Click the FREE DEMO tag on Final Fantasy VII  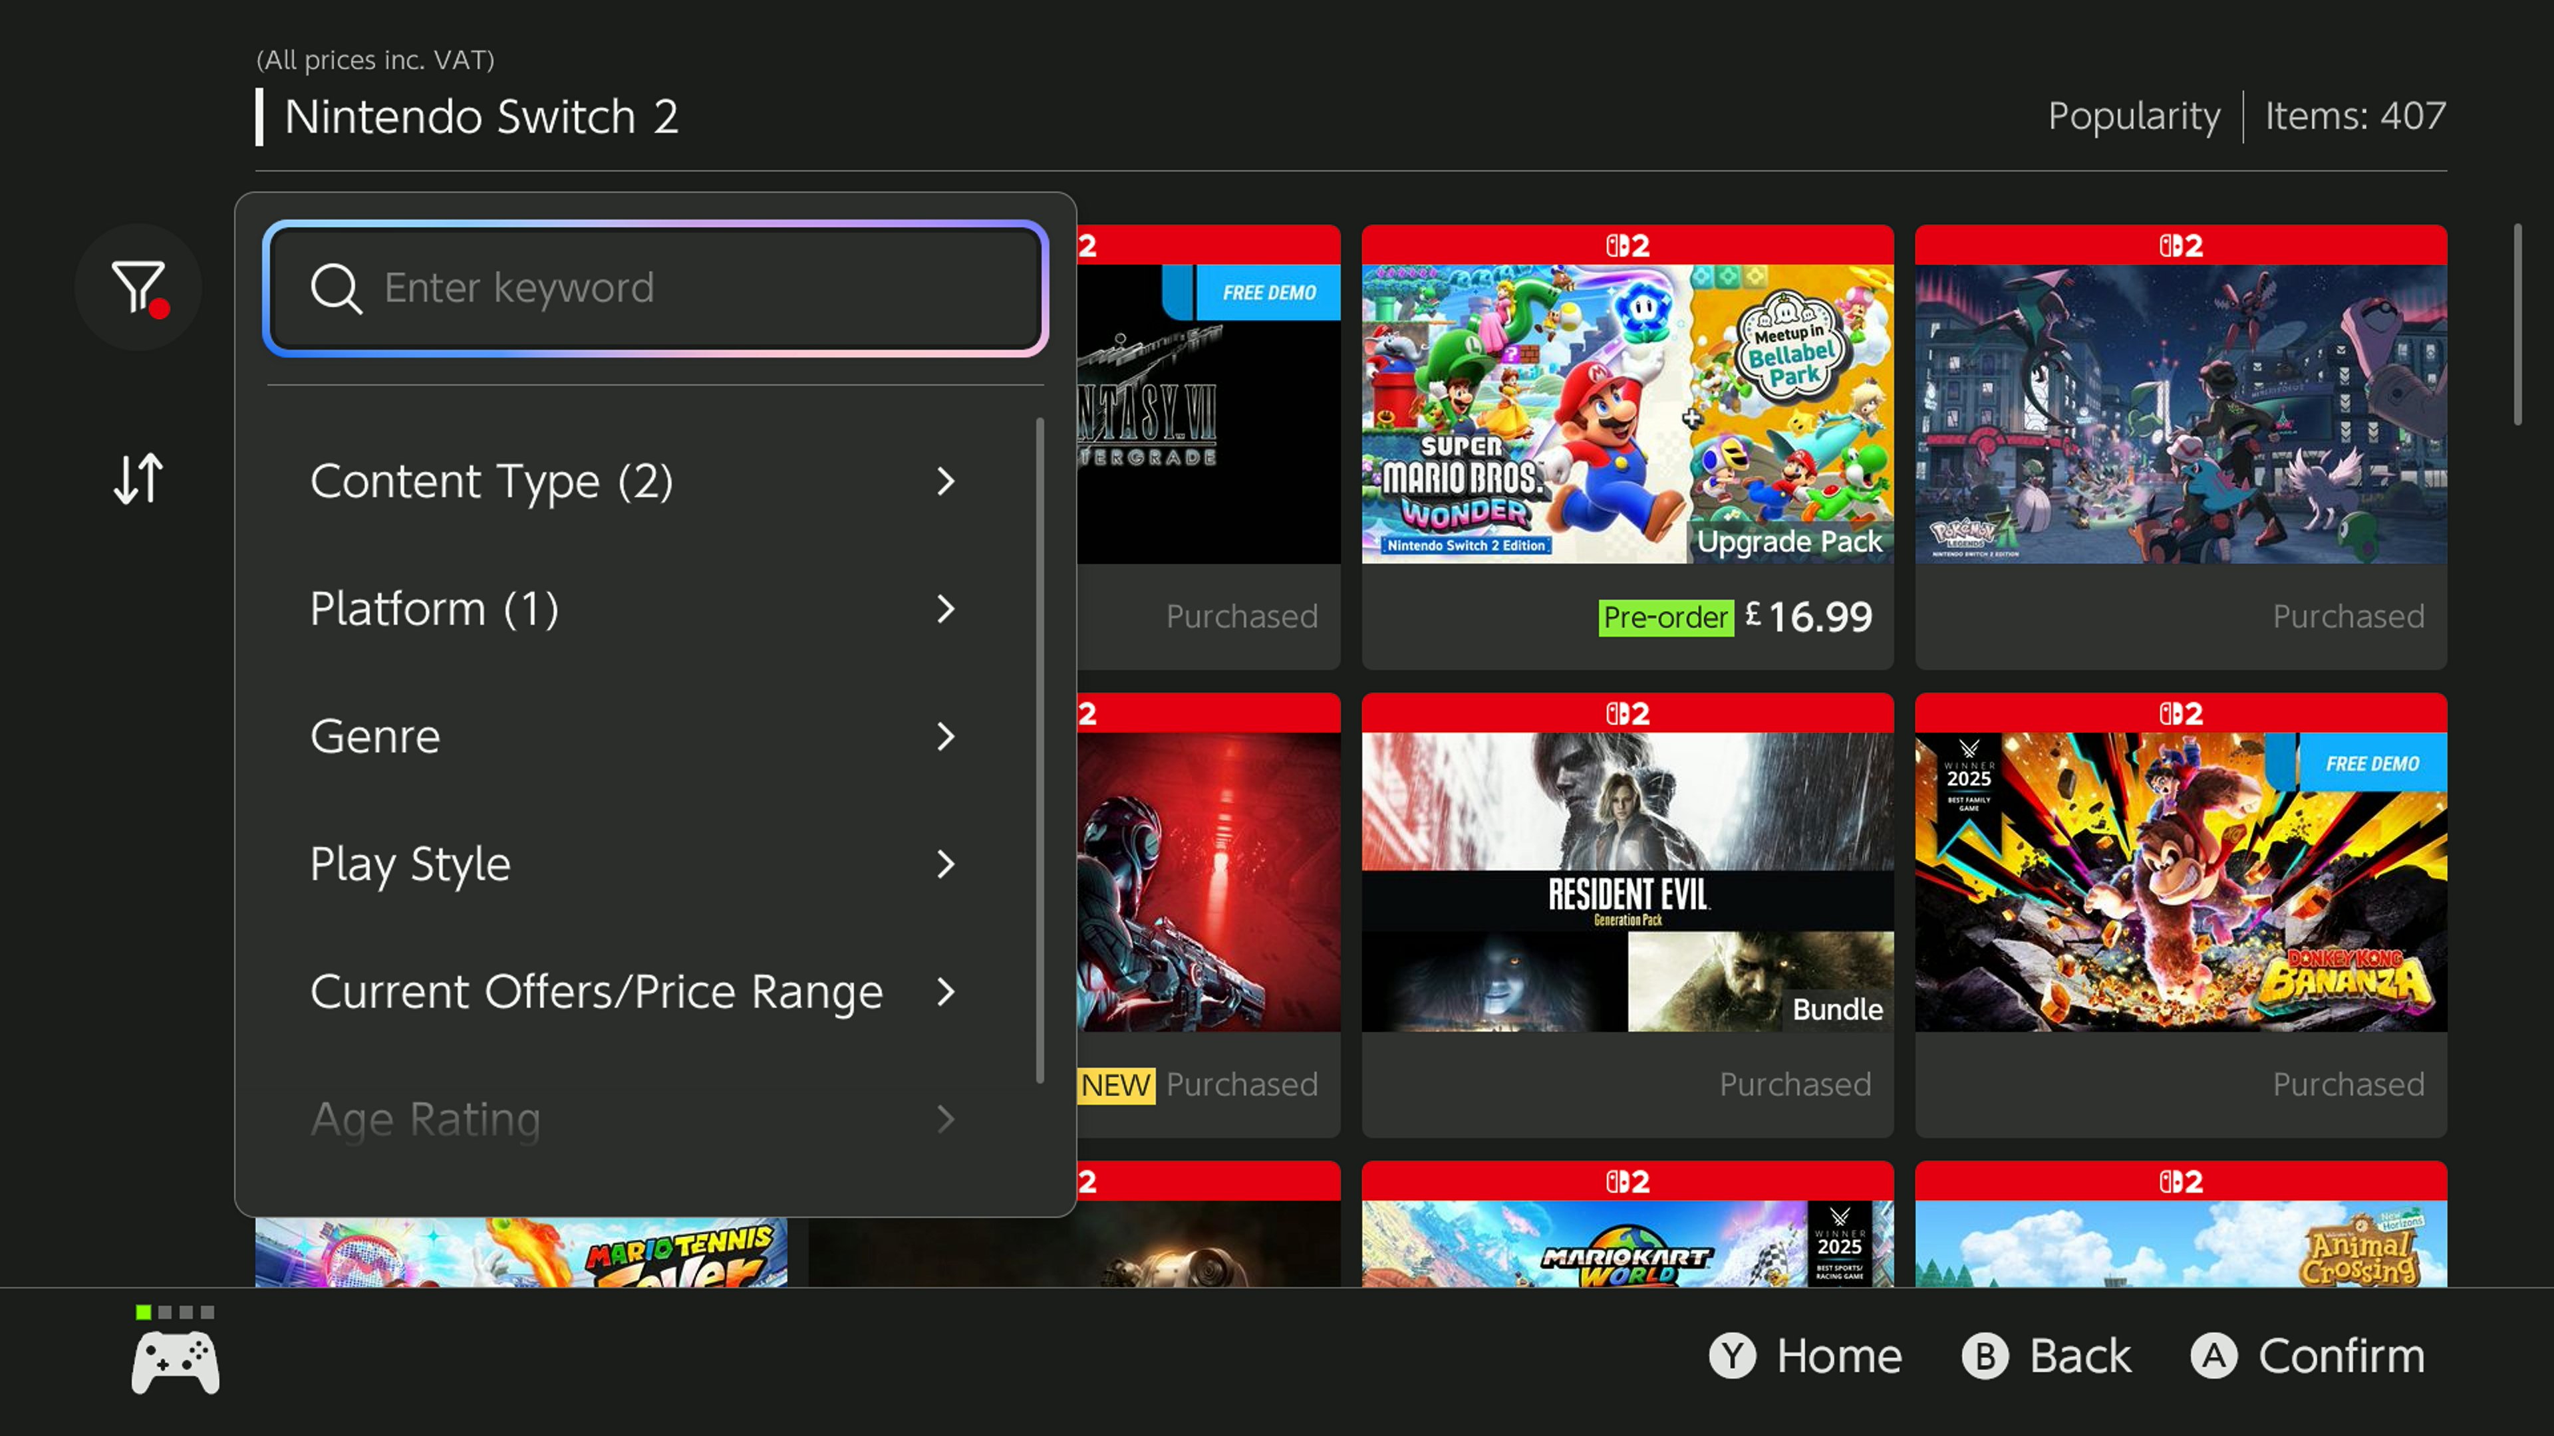pos(1268,293)
